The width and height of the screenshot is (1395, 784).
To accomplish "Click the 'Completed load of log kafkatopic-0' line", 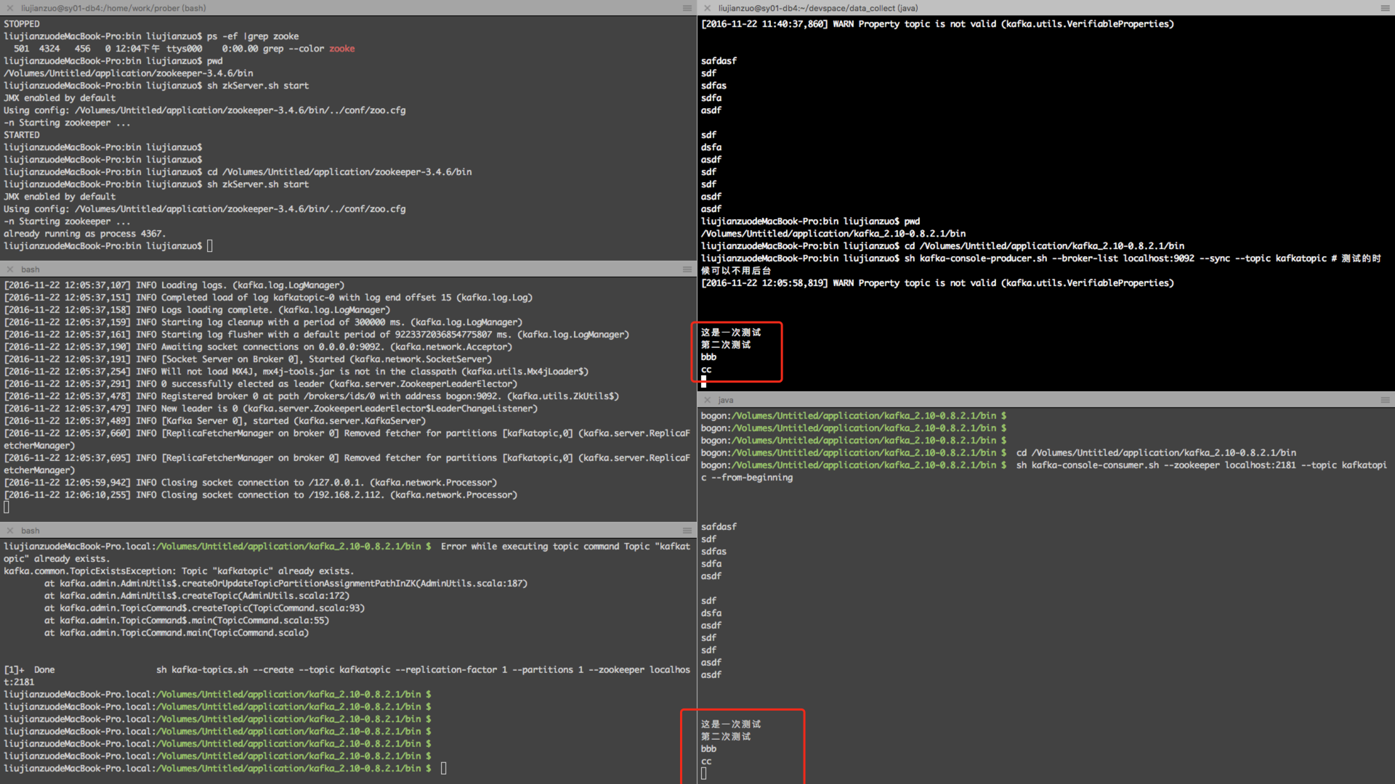I will (x=268, y=298).
